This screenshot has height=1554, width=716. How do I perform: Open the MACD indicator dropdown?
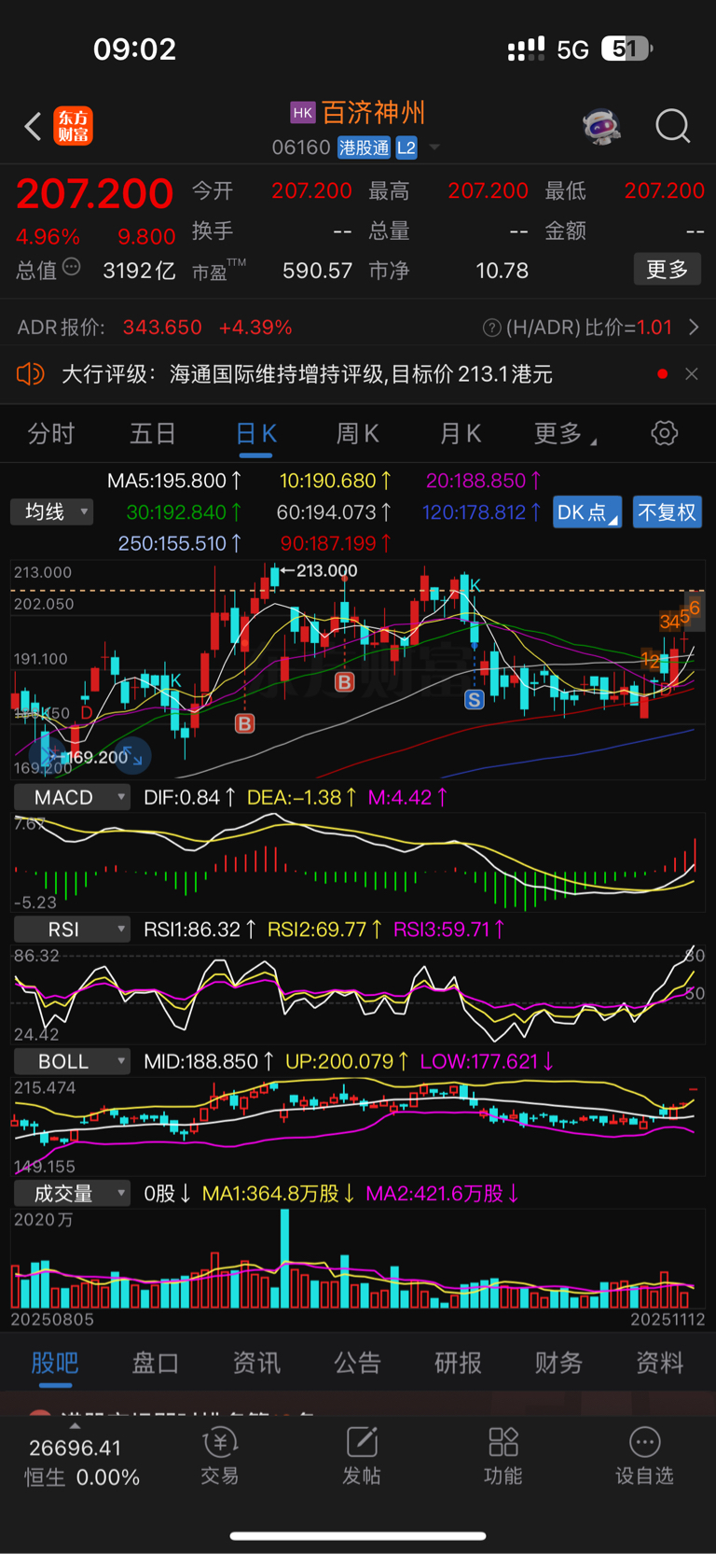coord(71,797)
